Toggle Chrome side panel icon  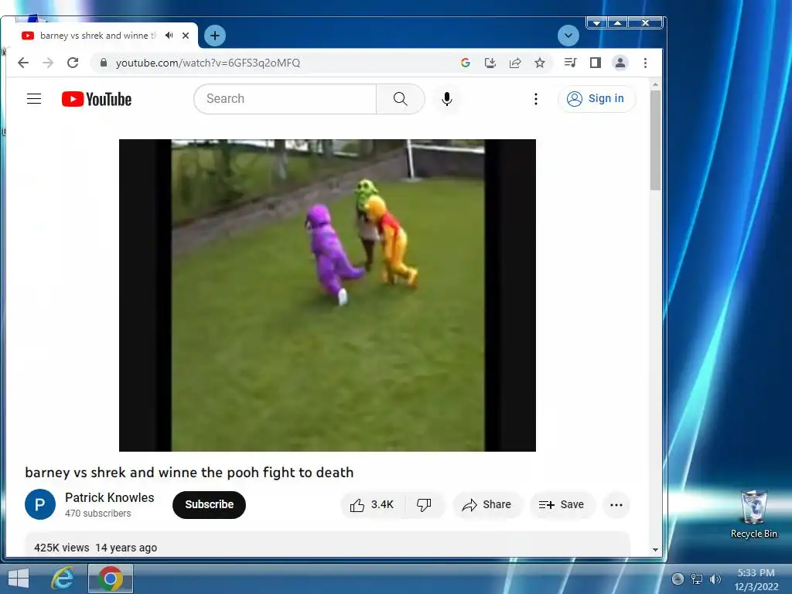point(596,63)
